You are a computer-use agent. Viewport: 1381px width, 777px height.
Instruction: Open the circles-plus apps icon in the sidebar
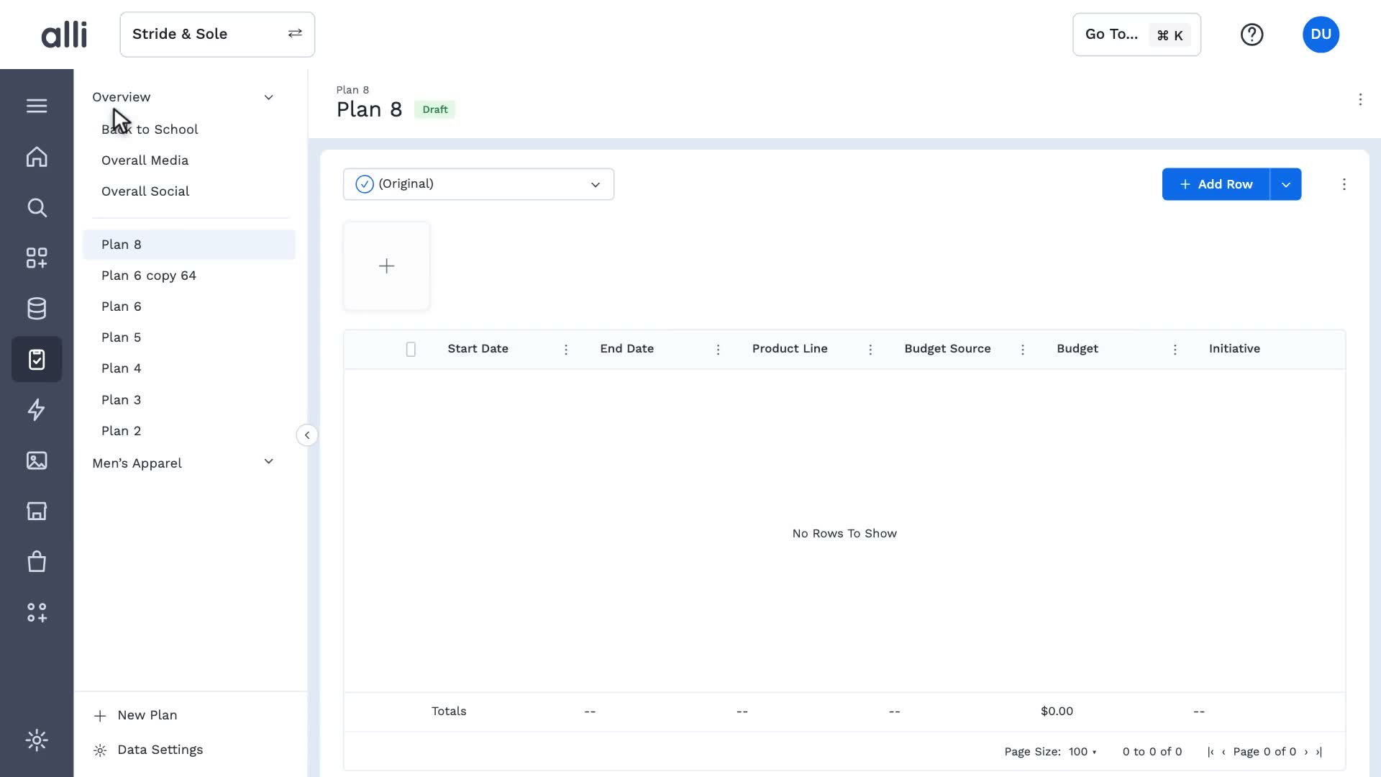click(x=37, y=612)
